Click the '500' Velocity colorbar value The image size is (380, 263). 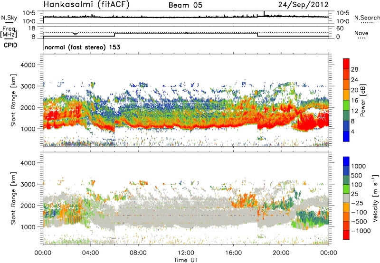coord(357,175)
